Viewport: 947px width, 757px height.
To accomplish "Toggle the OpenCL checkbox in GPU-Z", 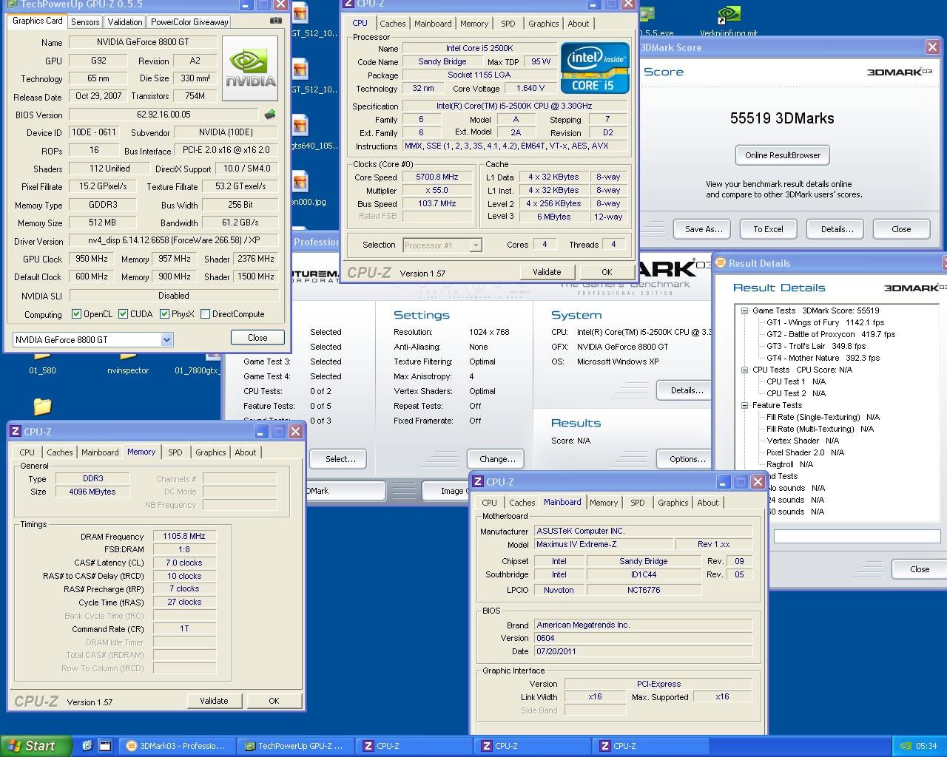I will (x=76, y=314).
